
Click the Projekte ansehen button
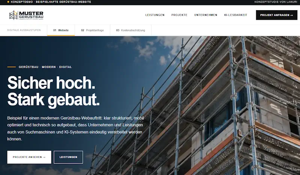pos(29,157)
